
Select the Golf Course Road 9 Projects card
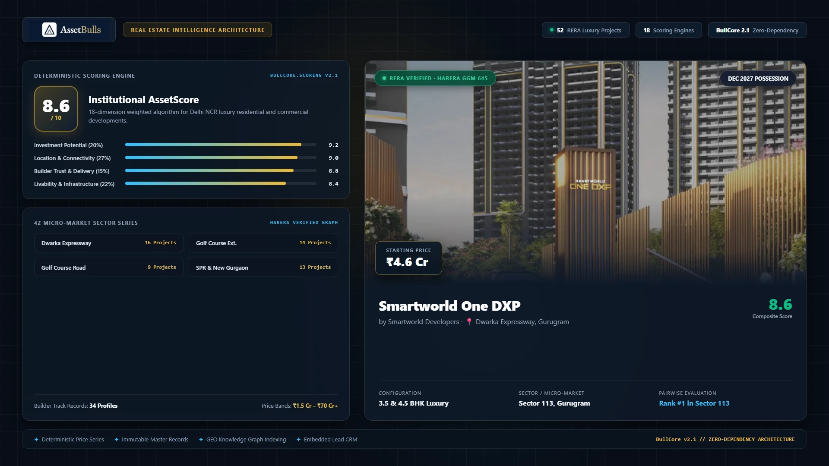109,268
